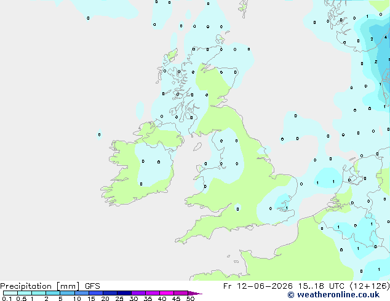Click the 25–30 mm dark navy swatch
This screenshot has height=301, width=390.
click(x=124, y=293)
